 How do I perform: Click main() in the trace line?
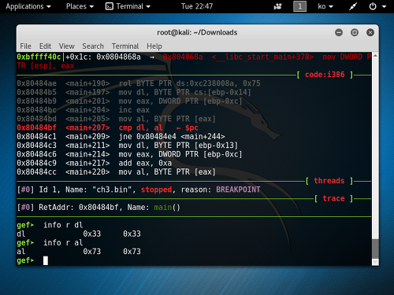point(167,208)
